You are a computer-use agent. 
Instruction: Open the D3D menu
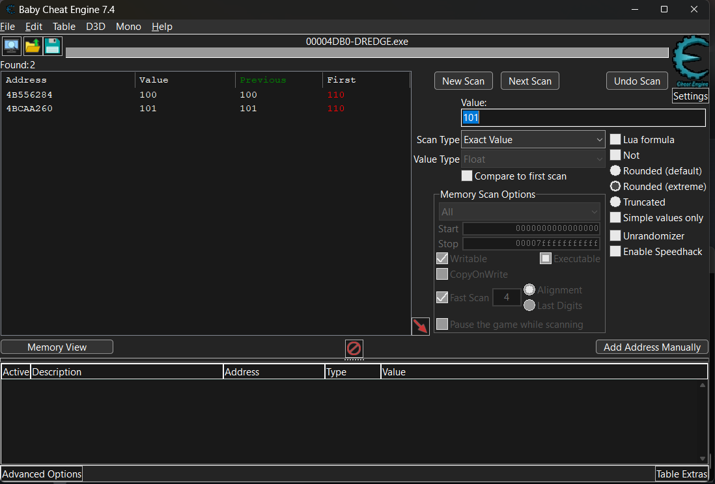[96, 27]
